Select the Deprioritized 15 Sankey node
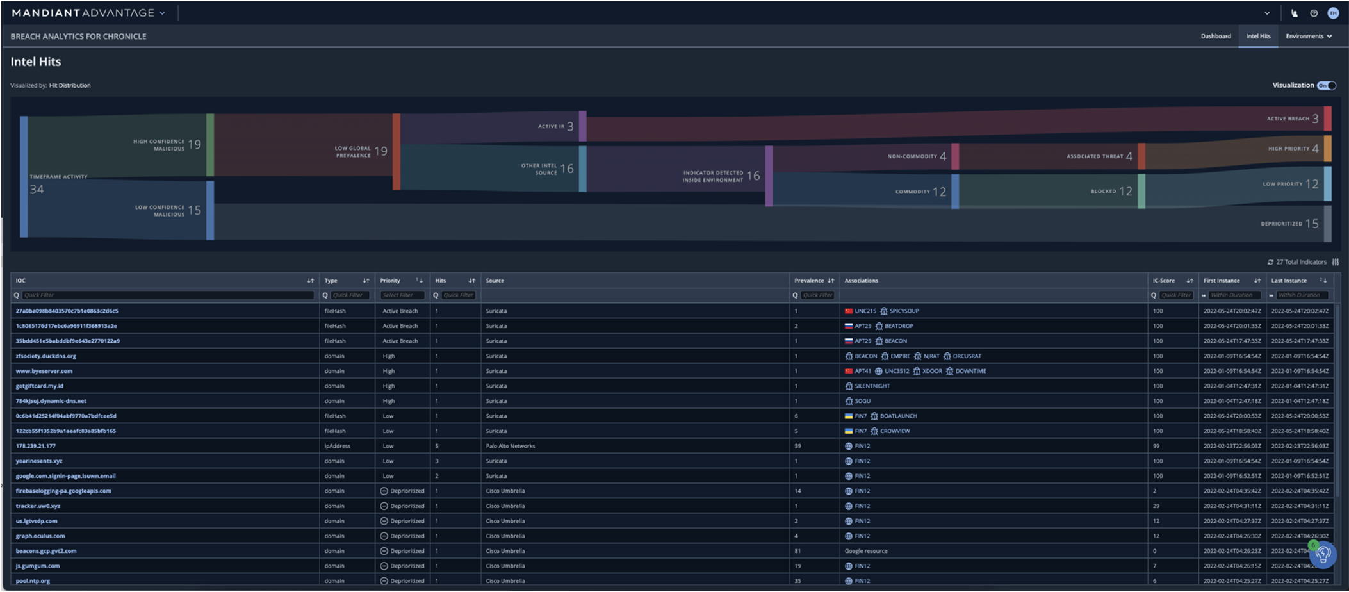Image resolution: width=1349 pixels, height=592 pixels. (1328, 224)
